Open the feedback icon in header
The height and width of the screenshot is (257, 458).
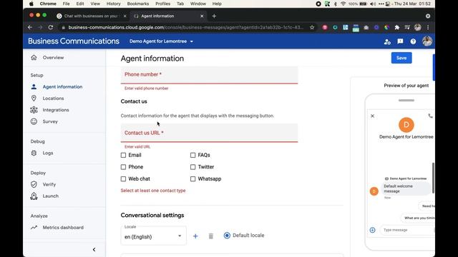(x=400, y=41)
